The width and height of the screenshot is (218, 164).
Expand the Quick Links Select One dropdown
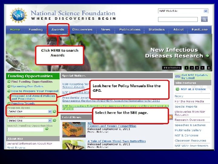click(x=29, y=121)
